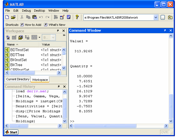Click Workspace scroll down arrow
This screenshot has height=137, width=176.
64,68
